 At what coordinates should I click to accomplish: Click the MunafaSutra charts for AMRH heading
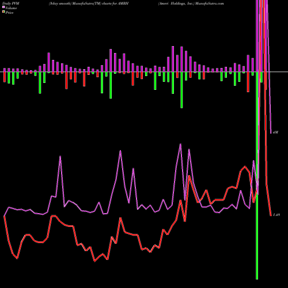coord(89,3)
